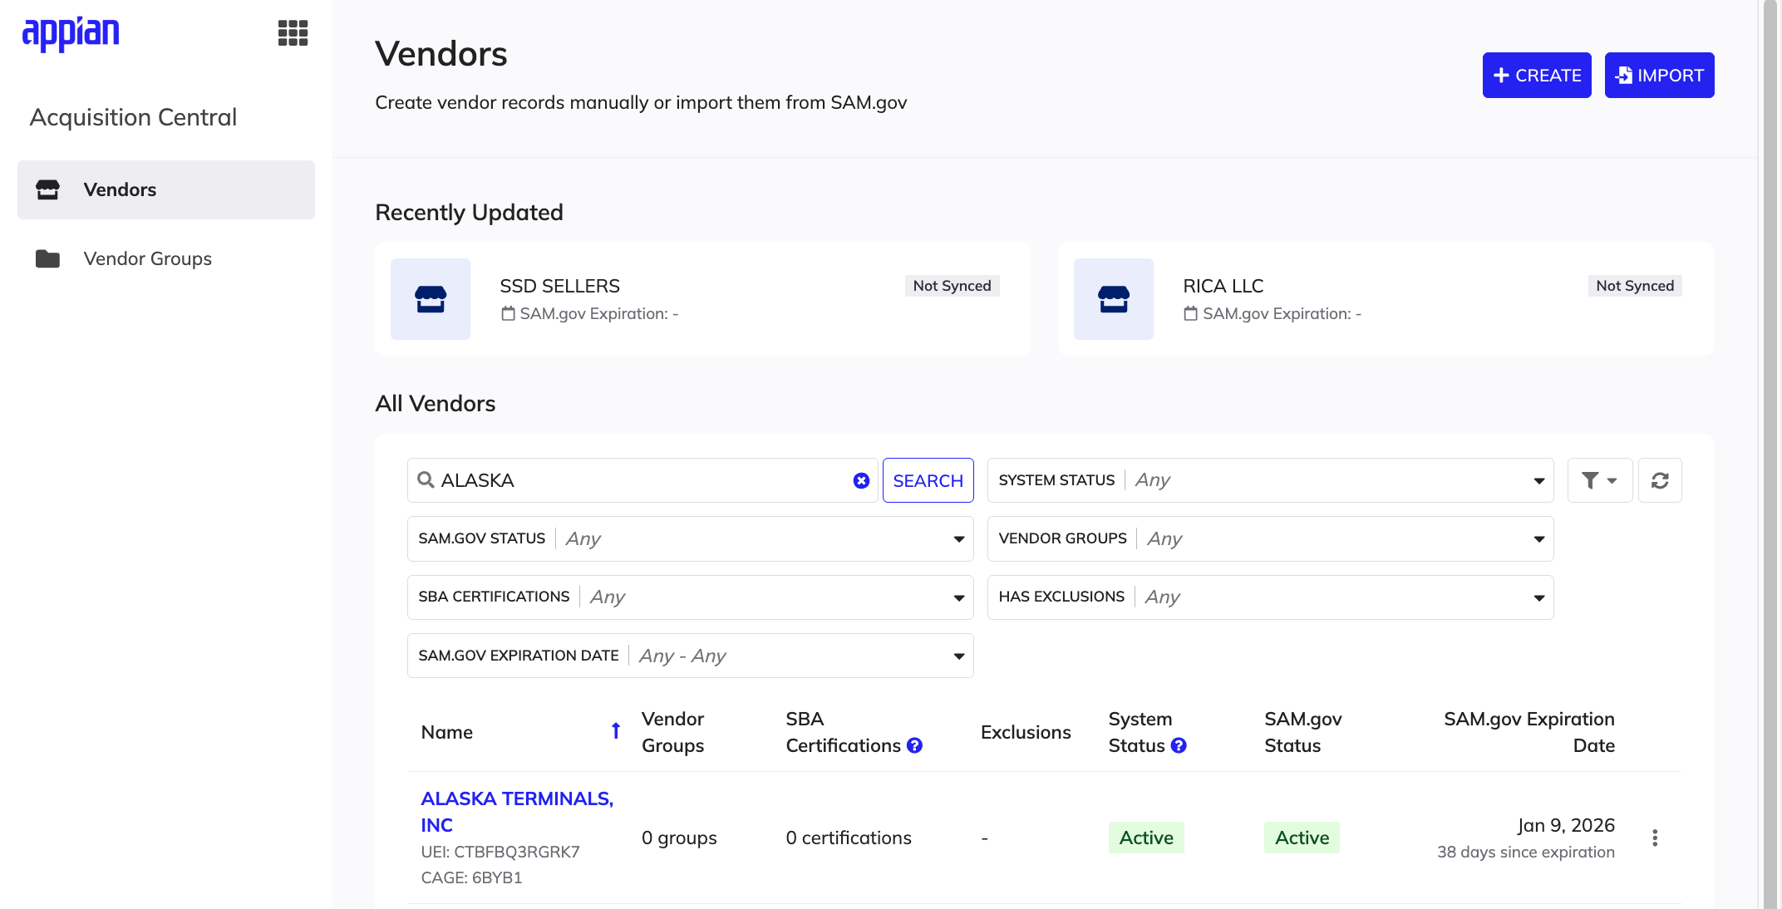Click the RICA LLC storefront icon
This screenshot has width=1782, height=909.
tap(1114, 299)
